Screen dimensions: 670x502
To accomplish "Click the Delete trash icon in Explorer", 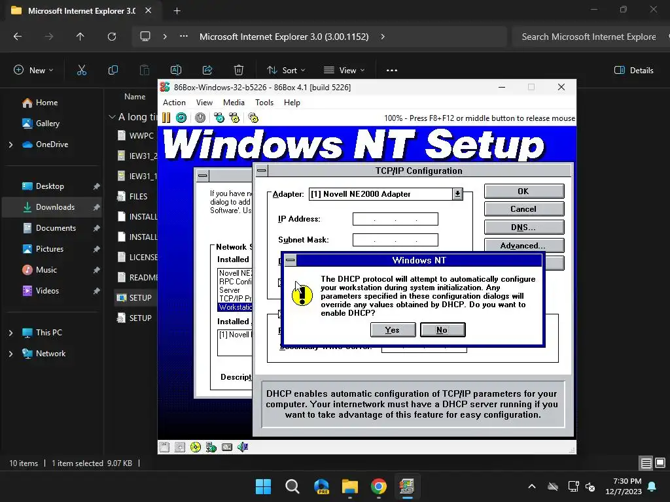I will click(239, 70).
